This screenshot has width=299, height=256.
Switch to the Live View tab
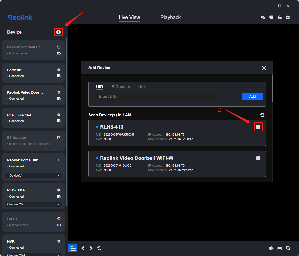point(129,17)
